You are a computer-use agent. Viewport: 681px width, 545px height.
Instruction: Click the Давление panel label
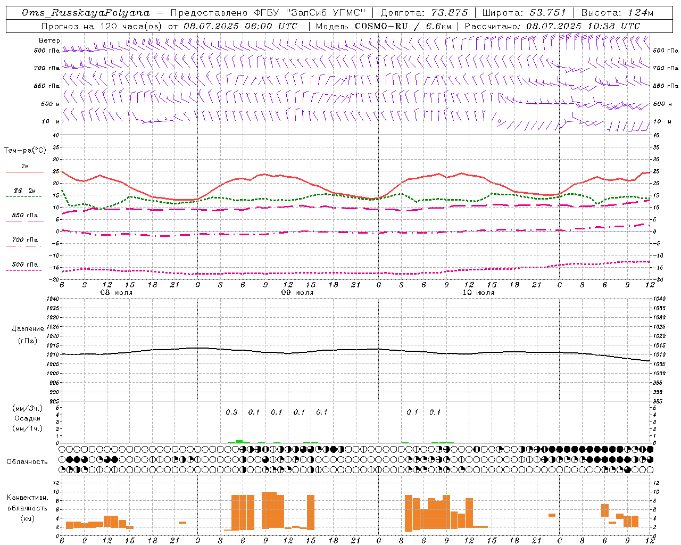28,329
